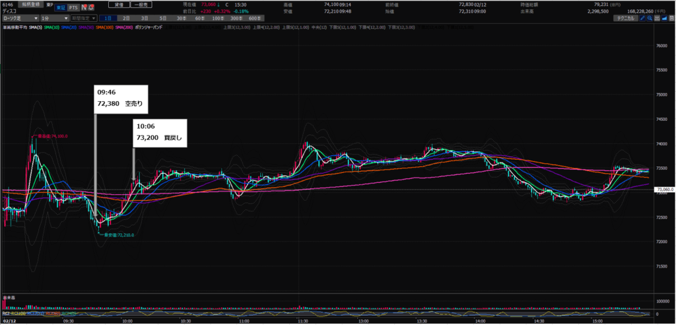Image resolution: width=676 pixels, height=325 pixels.
Task: Click the 09:46 空売り annotation box
Action: 120,98
